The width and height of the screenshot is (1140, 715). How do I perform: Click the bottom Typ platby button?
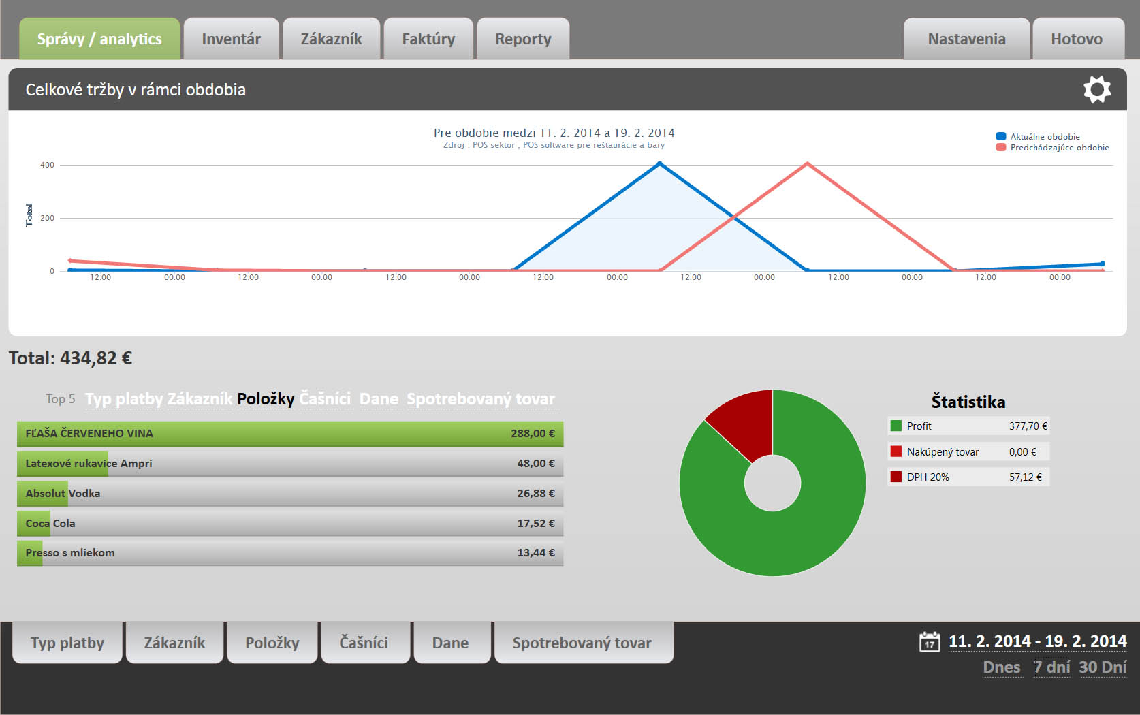pos(67,642)
